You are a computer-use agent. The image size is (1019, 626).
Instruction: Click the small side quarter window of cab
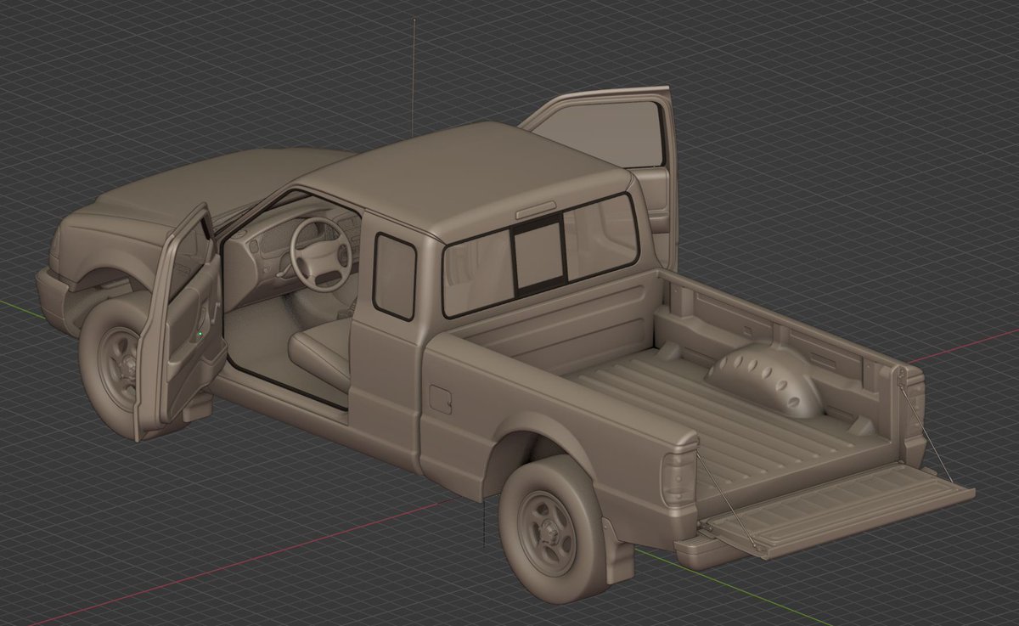click(395, 277)
